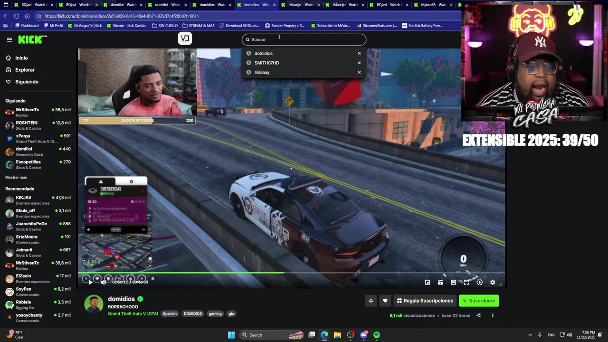
Task: Click the Regala Suscripciones button
Action: [425, 301]
